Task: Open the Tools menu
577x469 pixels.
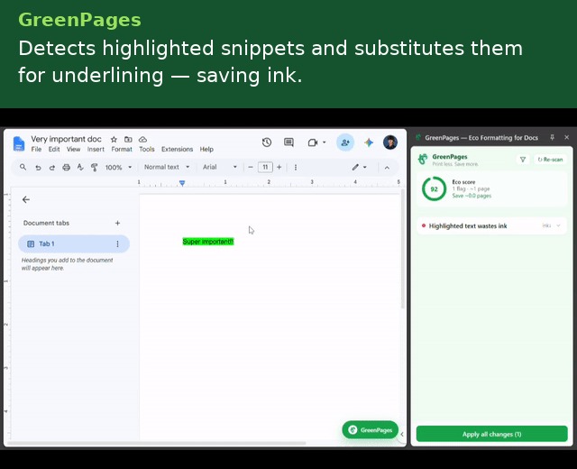Action: (x=146, y=150)
